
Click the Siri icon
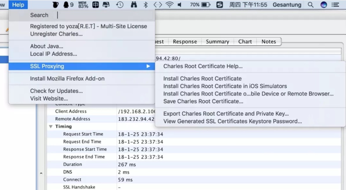323,5
